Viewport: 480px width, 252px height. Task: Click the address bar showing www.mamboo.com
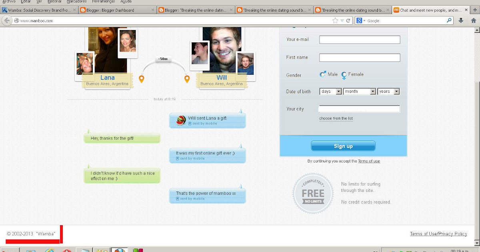[175, 21]
